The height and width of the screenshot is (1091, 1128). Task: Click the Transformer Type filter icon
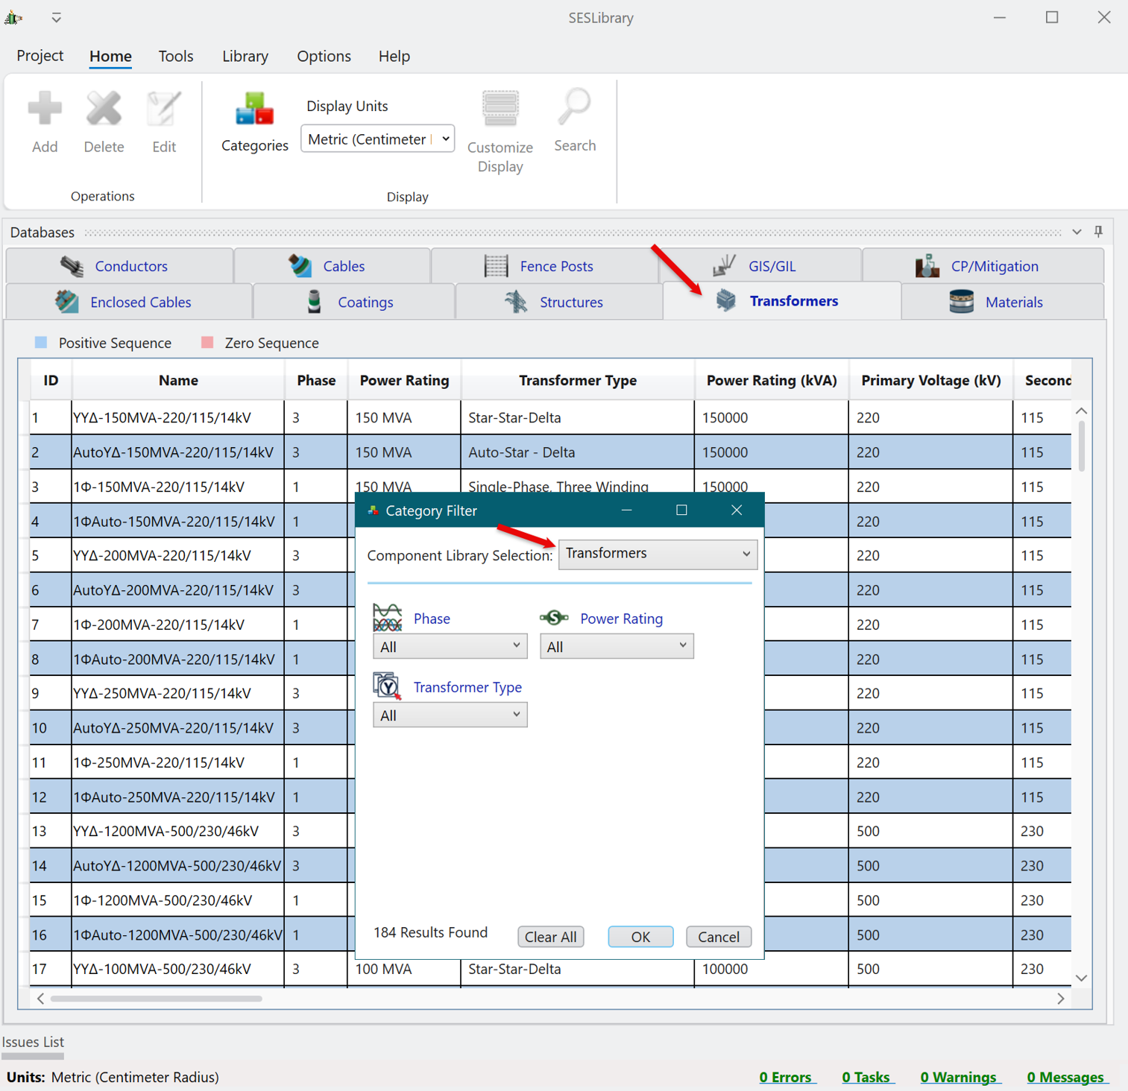tap(387, 686)
